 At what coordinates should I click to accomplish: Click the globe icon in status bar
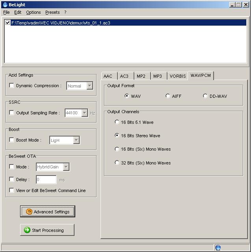point(218,248)
